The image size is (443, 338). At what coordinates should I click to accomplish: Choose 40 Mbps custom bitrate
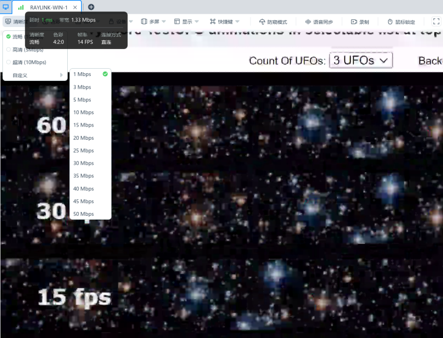[x=90, y=189]
